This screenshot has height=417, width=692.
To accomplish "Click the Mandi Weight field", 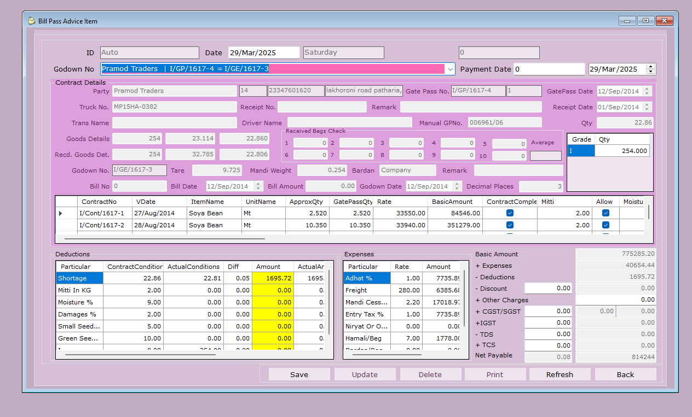I will coord(322,171).
